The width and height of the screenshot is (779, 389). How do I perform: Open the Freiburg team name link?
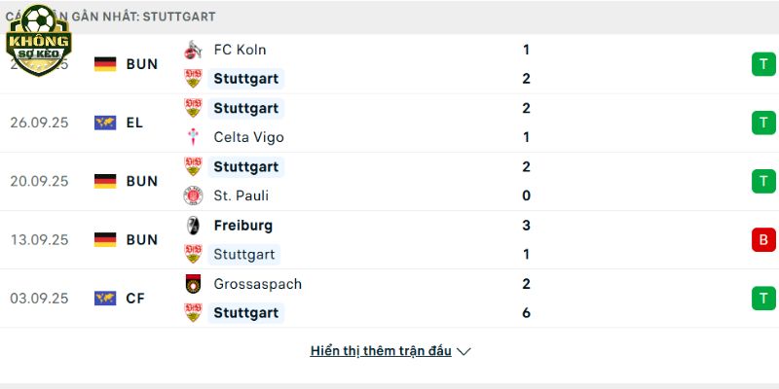[243, 226]
